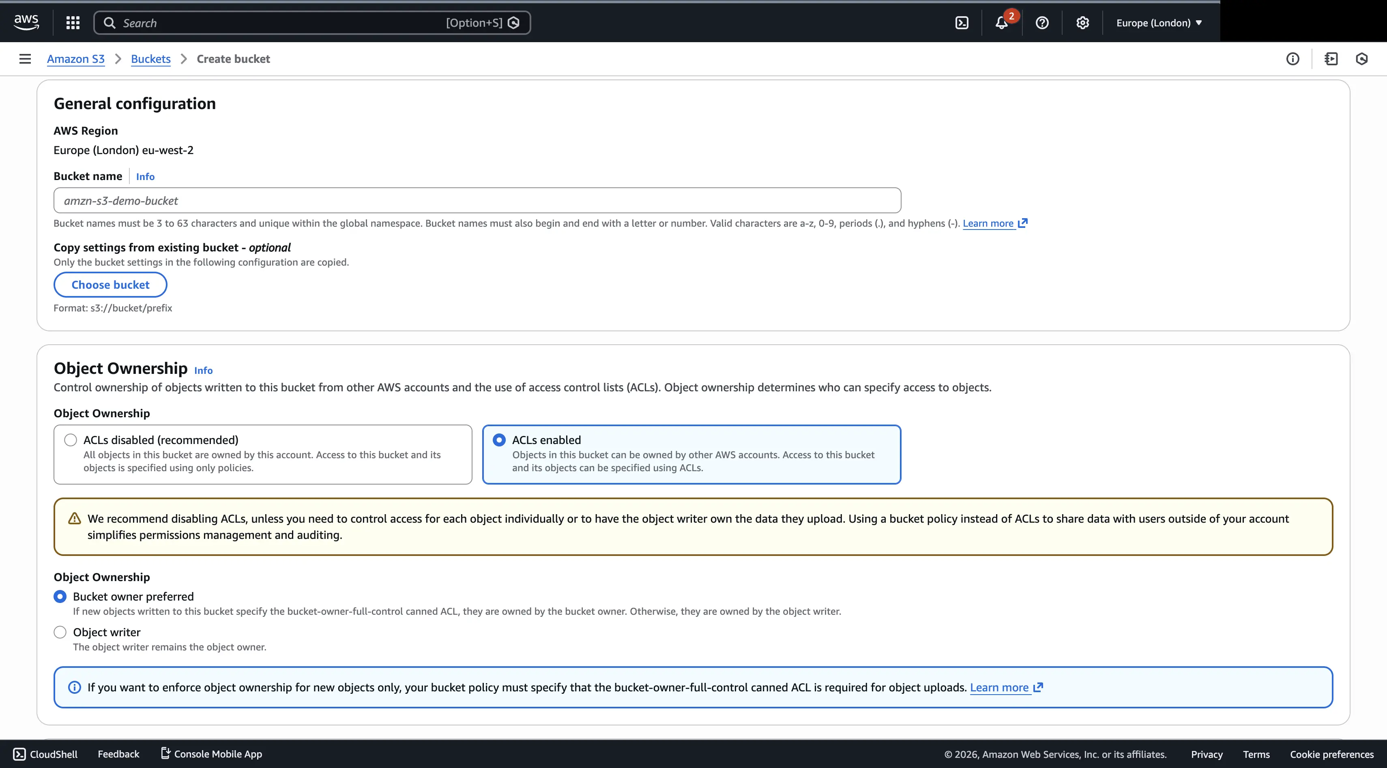Open Info link next to Bucket name
This screenshot has height=768, width=1387.
(145, 176)
